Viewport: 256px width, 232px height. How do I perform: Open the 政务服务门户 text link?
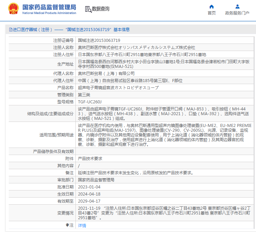click(237, 13)
